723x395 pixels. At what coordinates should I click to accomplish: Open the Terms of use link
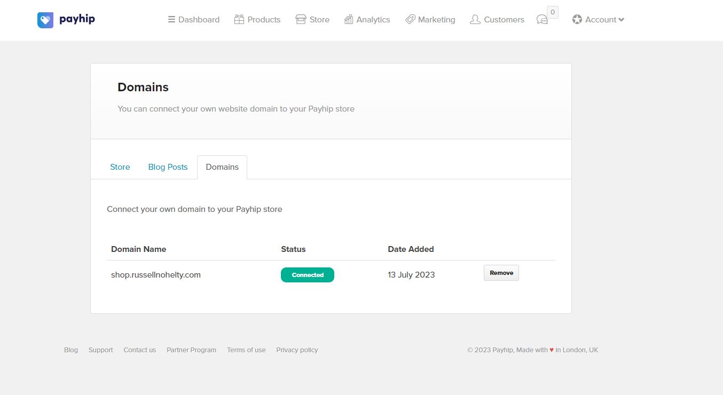246,350
